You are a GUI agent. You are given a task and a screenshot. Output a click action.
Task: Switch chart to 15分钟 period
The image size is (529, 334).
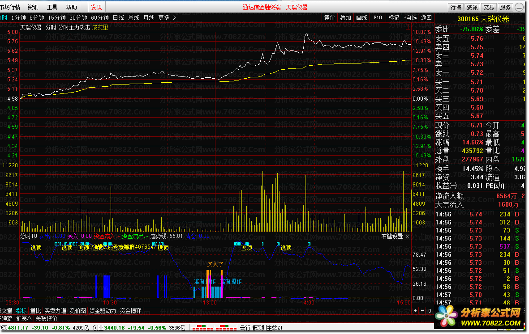[x=57, y=17]
